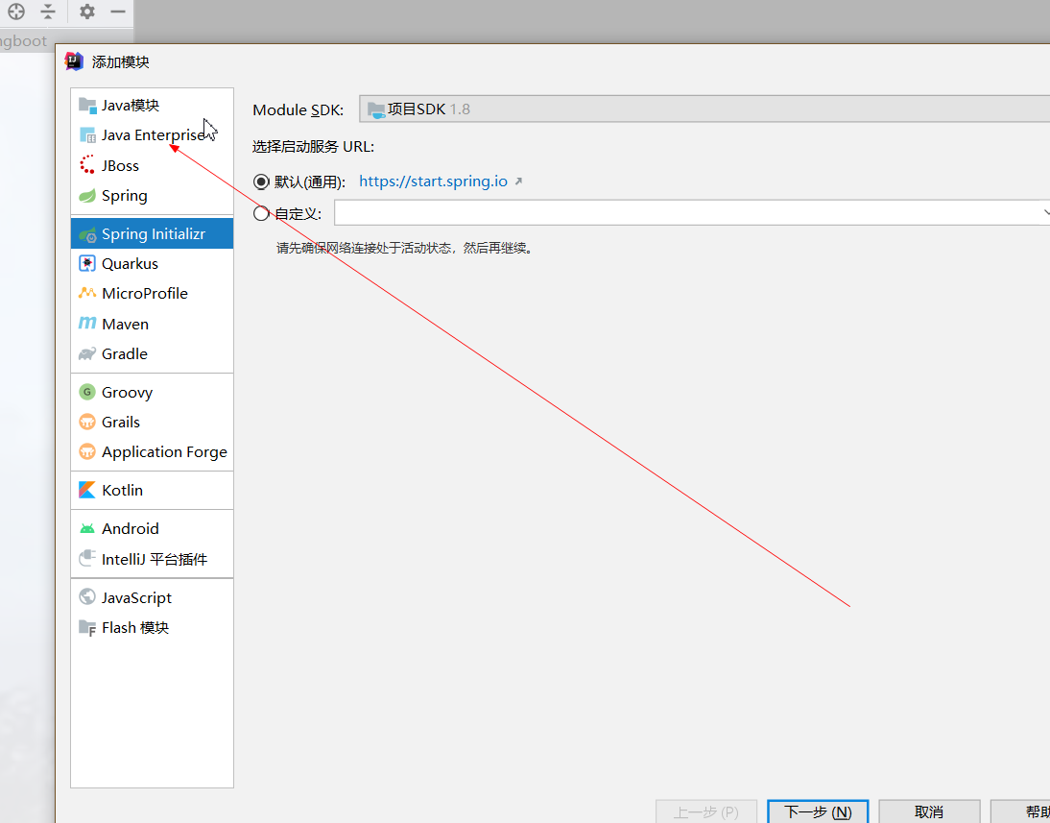This screenshot has width=1050, height=823.
Task: Select Java模块 in the module list
Action: (152, 106)
